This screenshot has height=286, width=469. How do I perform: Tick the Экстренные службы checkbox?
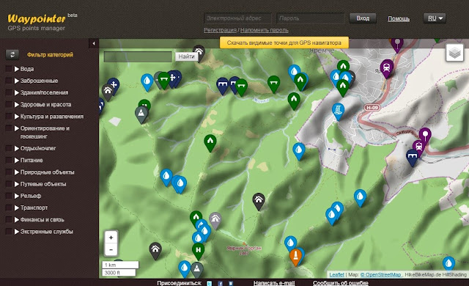coord(9,231)
